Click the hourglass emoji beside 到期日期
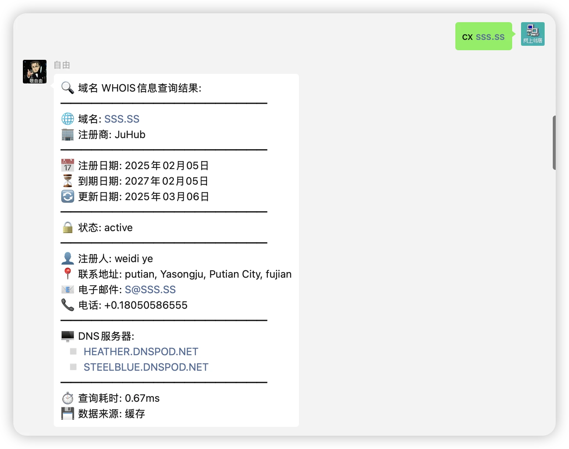569x449 pixels. [68, 181]
